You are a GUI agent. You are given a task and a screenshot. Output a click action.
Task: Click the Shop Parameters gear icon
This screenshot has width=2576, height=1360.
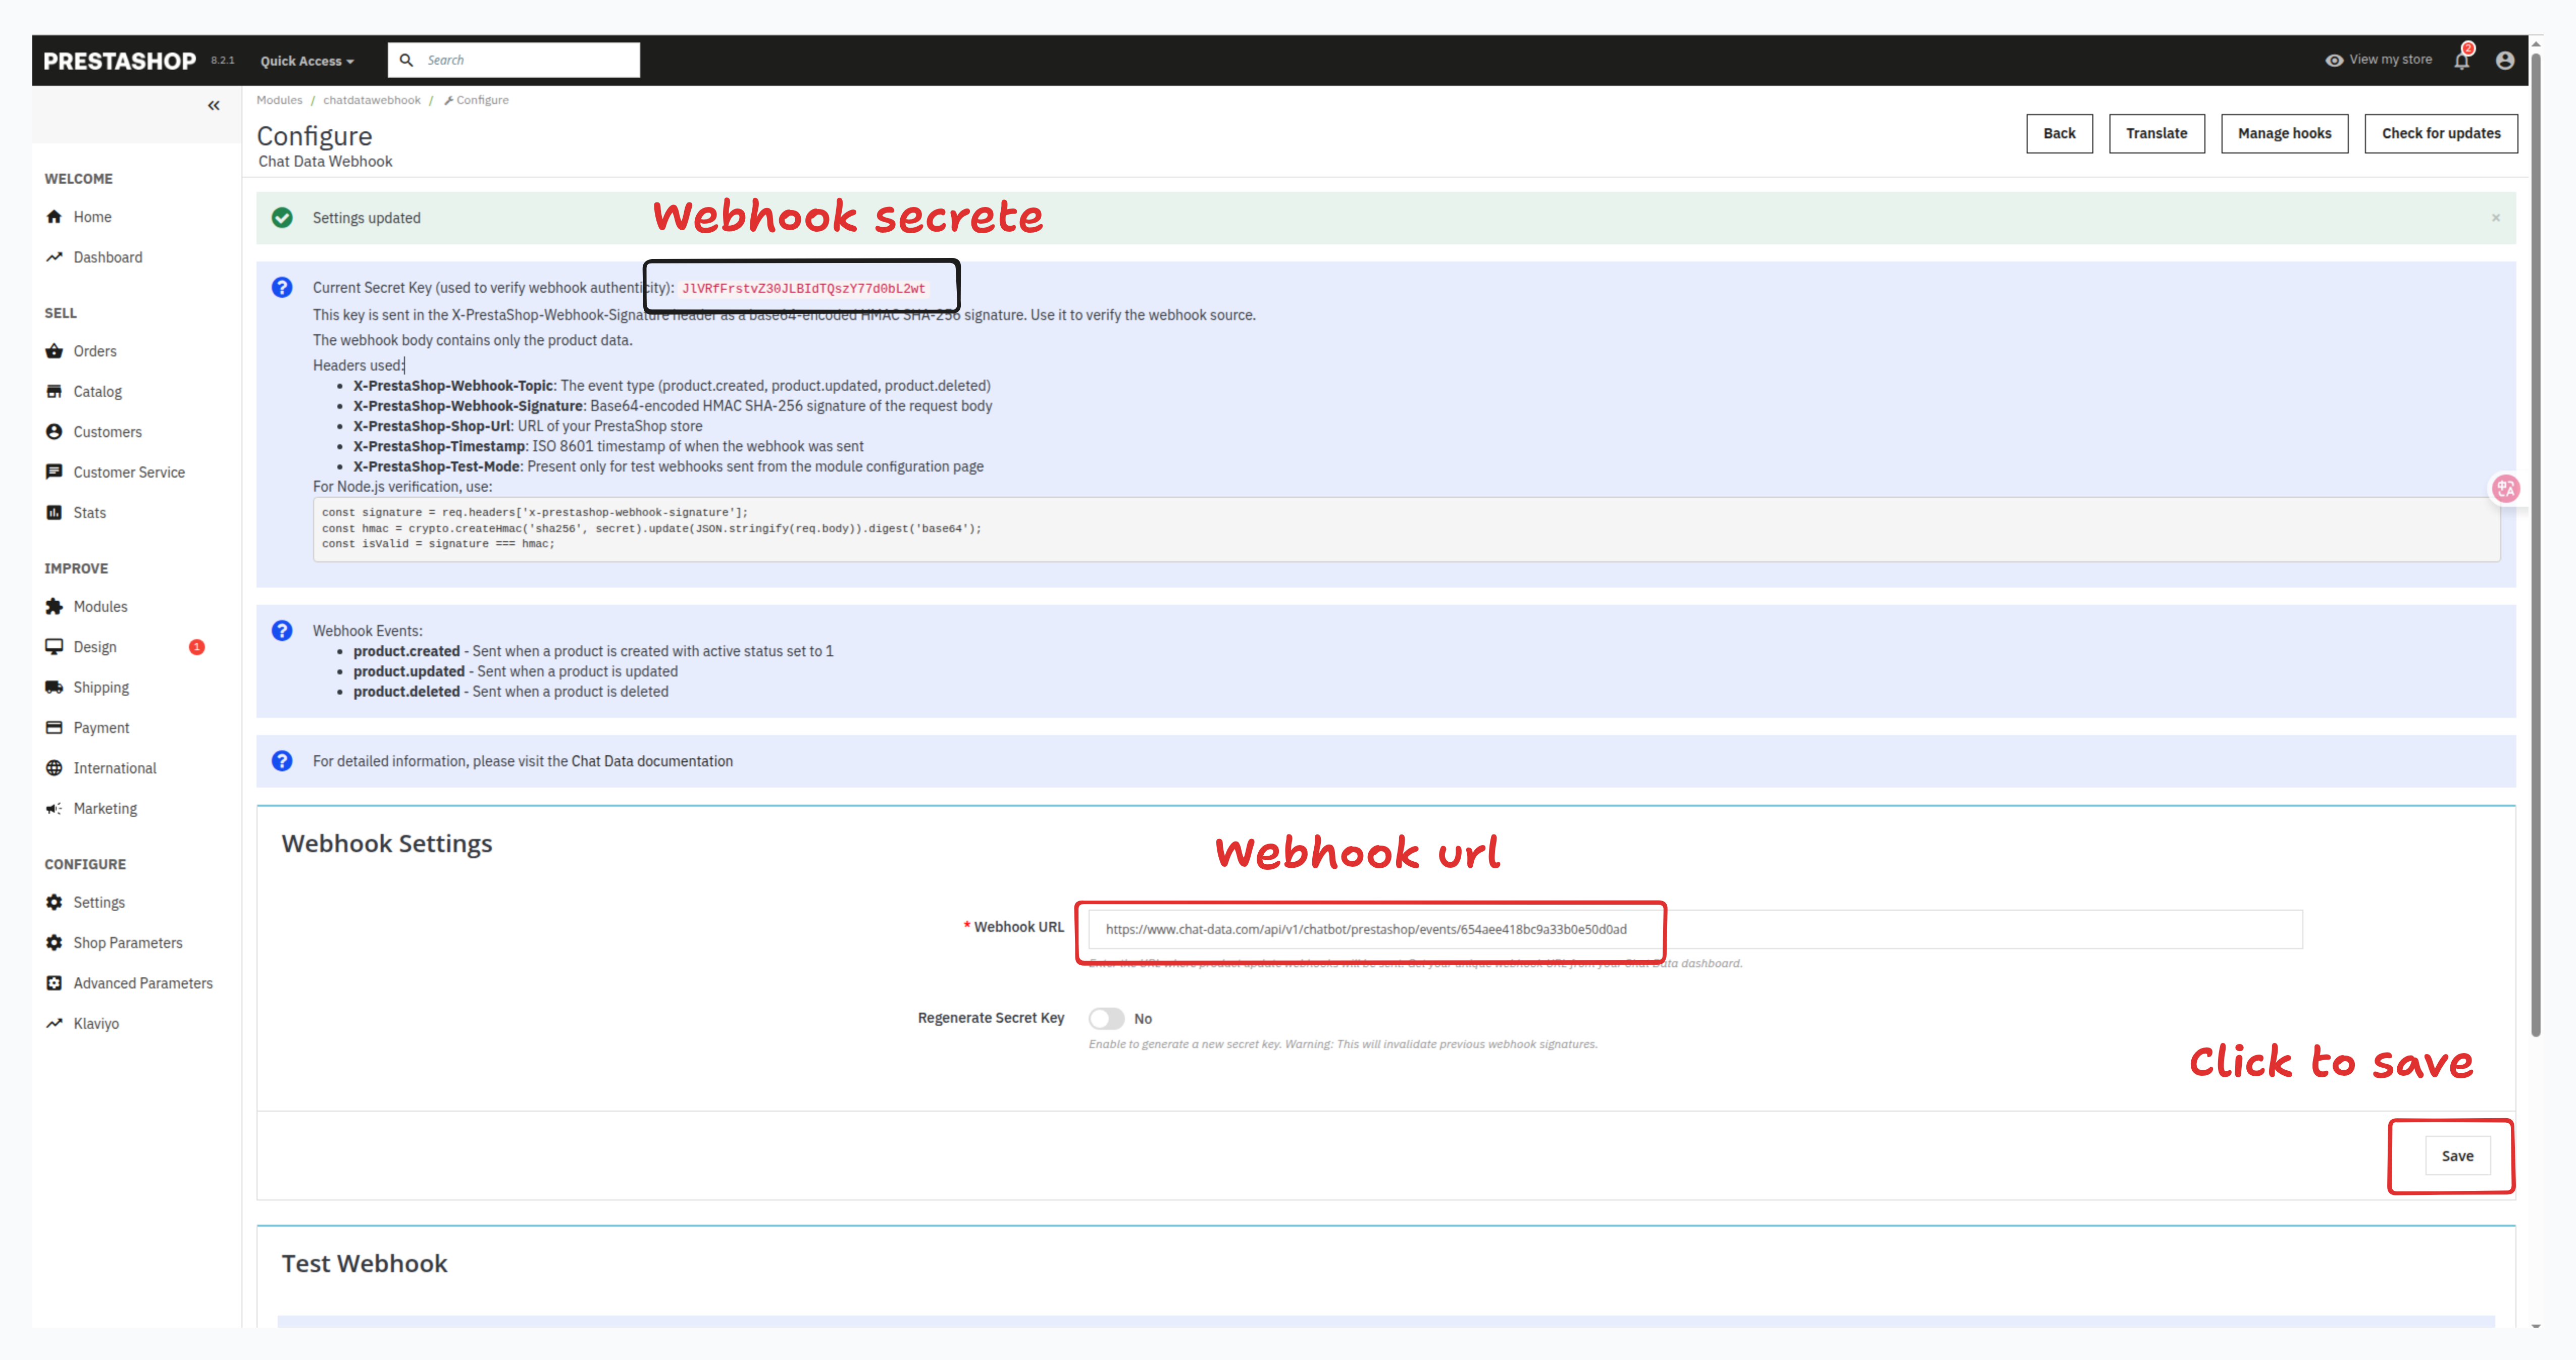pyautogui.click(x=54, y=943)
